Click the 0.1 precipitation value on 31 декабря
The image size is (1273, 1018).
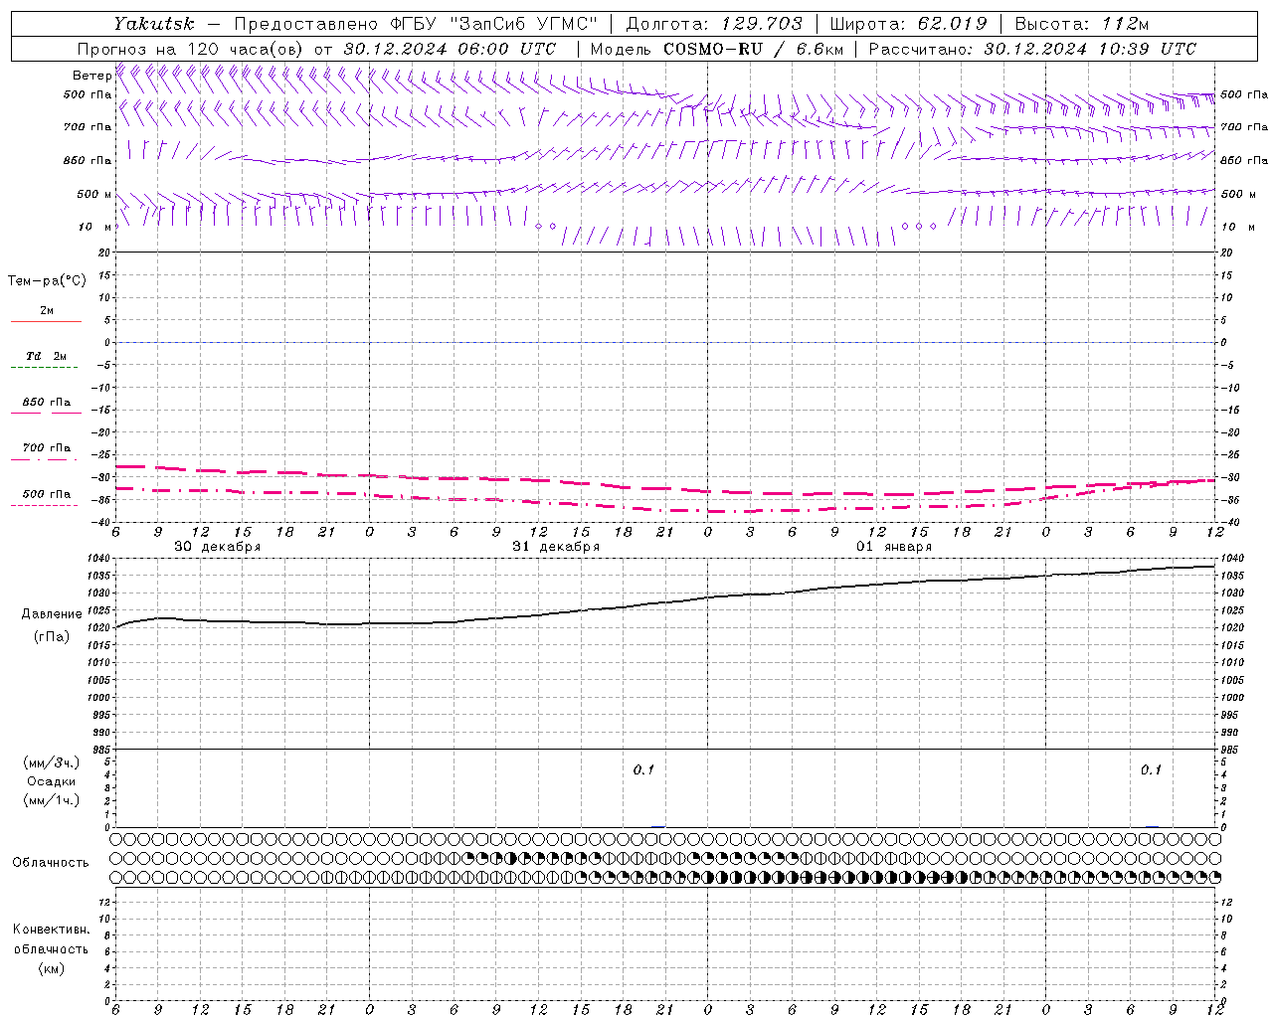[643, 770]
